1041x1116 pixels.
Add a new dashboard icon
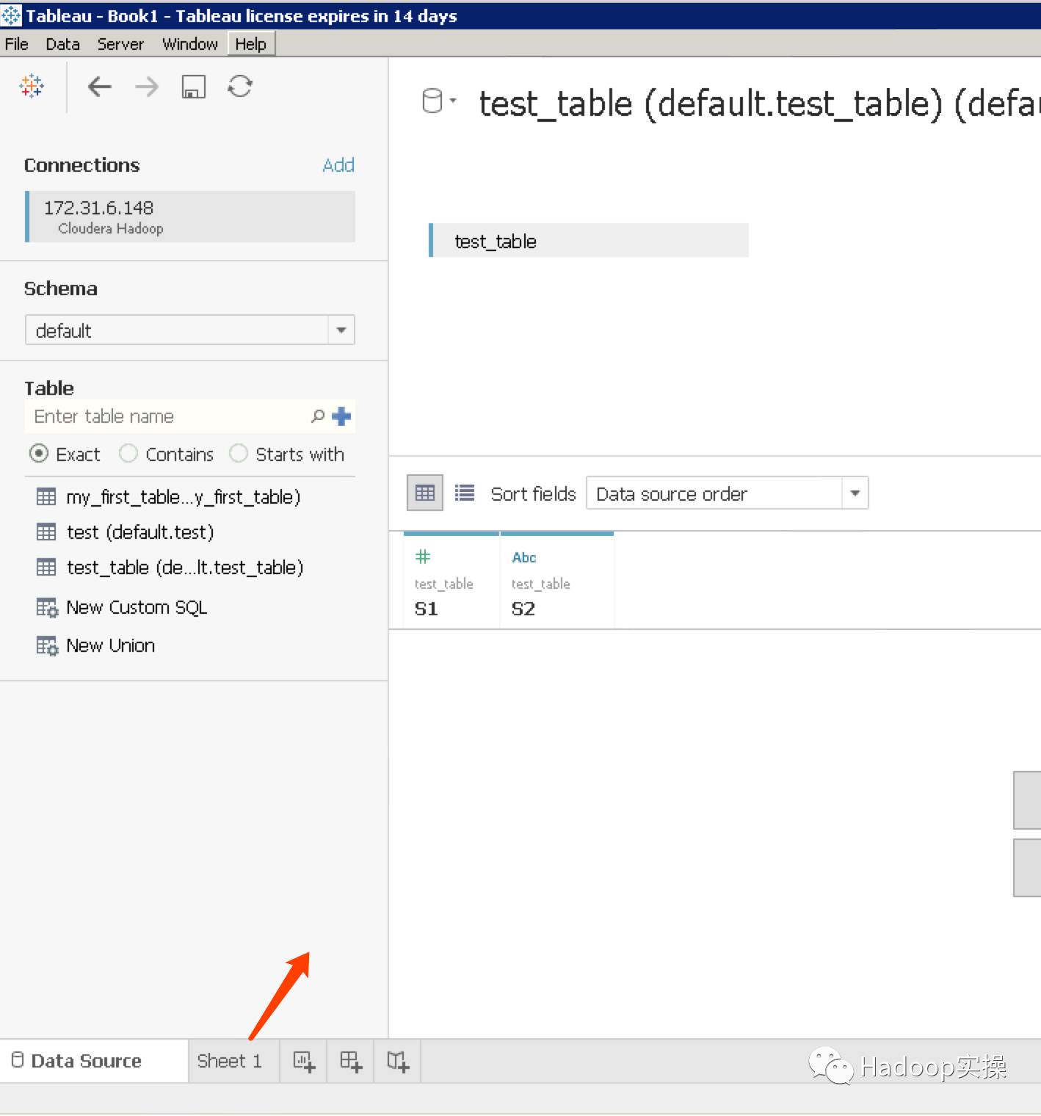(351, 1062)
